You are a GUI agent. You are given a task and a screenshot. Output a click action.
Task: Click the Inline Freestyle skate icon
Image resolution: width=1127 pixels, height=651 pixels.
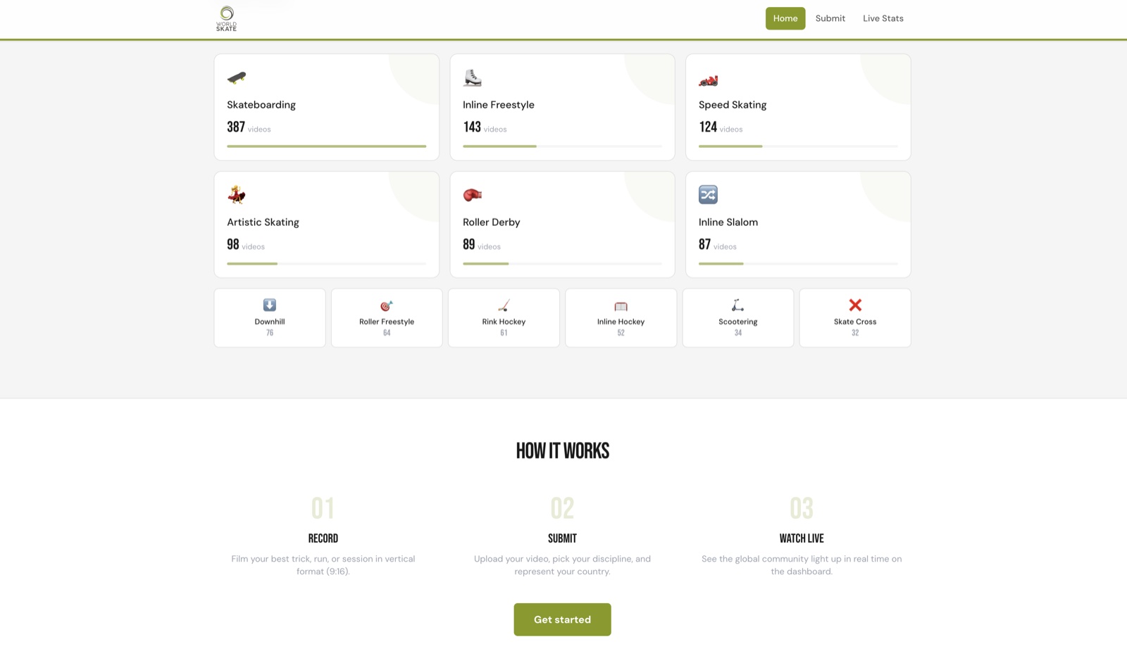coord(473,77)
